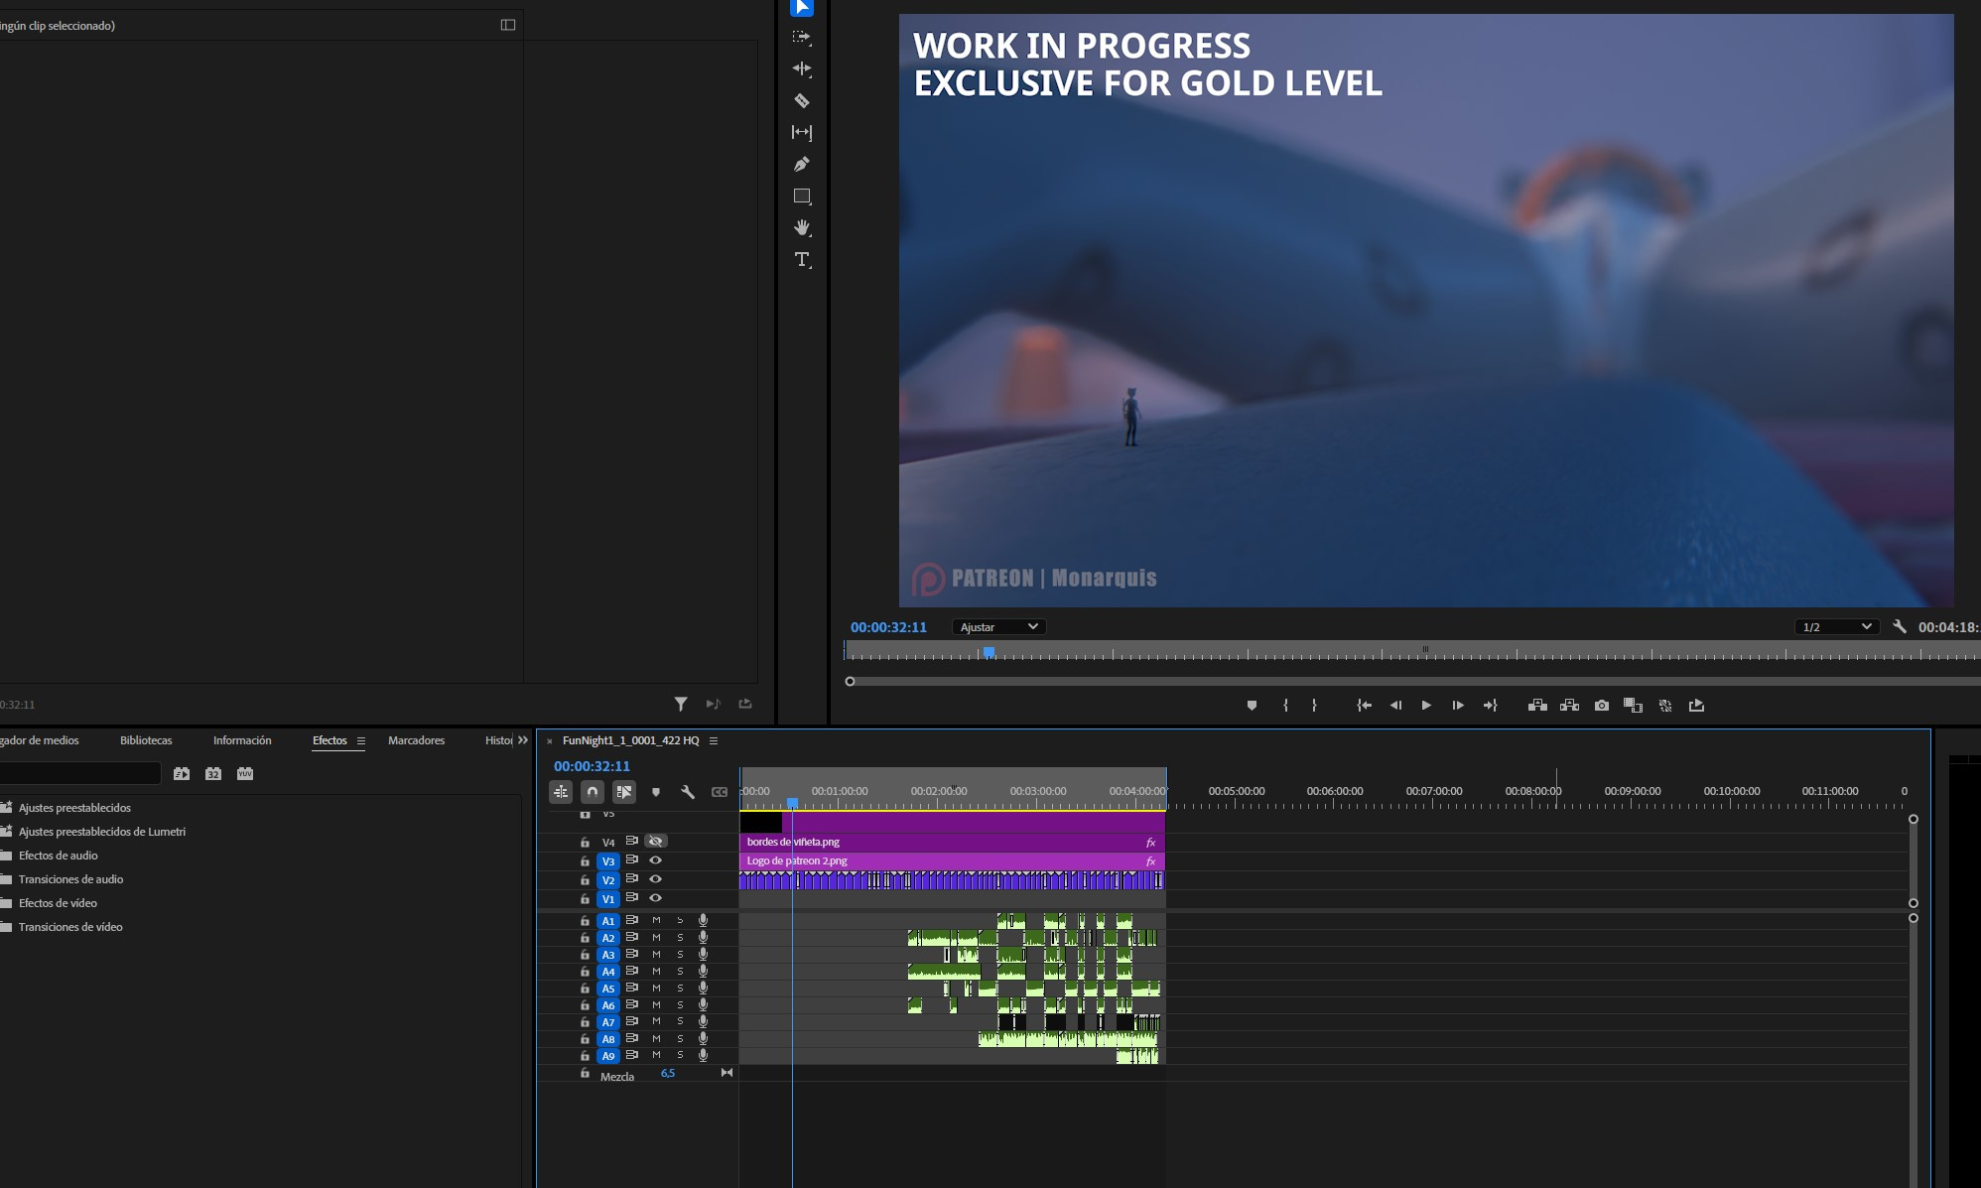
Task: Go to In point
Action: point(1365,706)
